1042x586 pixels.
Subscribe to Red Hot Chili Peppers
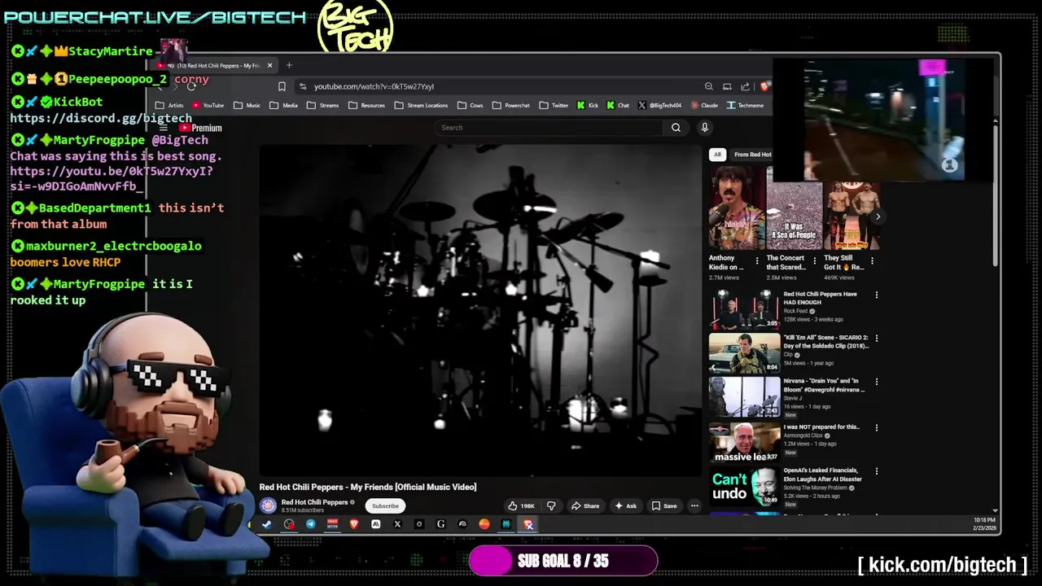pos(385,506)
